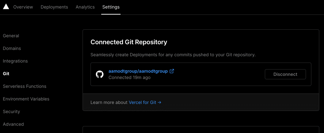Click the GitHub octocat icon
Screen dimensions: 324x133
tap(100, 74)
